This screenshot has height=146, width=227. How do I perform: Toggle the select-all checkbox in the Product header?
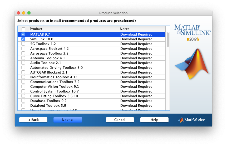[x=23, y=29]
